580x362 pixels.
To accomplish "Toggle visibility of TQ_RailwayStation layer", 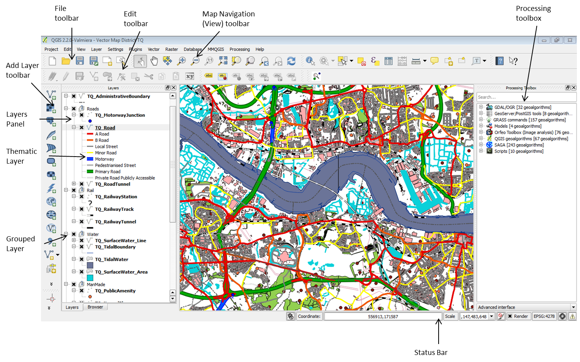I will pos(81,197).
